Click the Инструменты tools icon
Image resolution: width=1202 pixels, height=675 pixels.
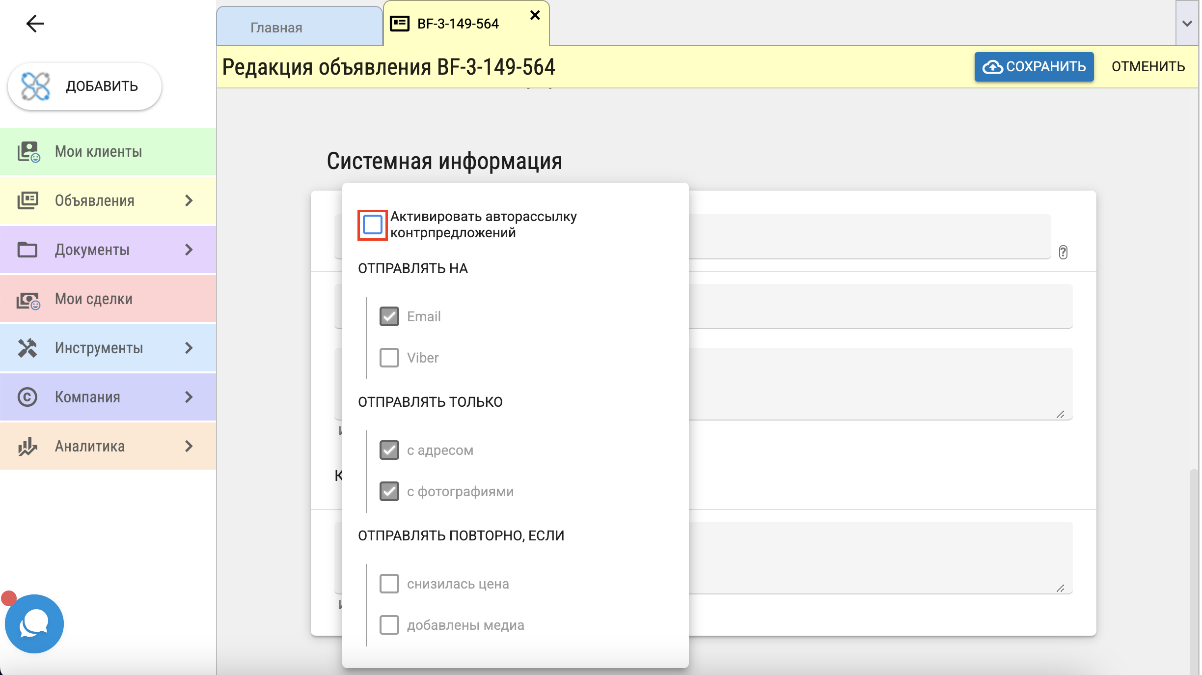27,348
